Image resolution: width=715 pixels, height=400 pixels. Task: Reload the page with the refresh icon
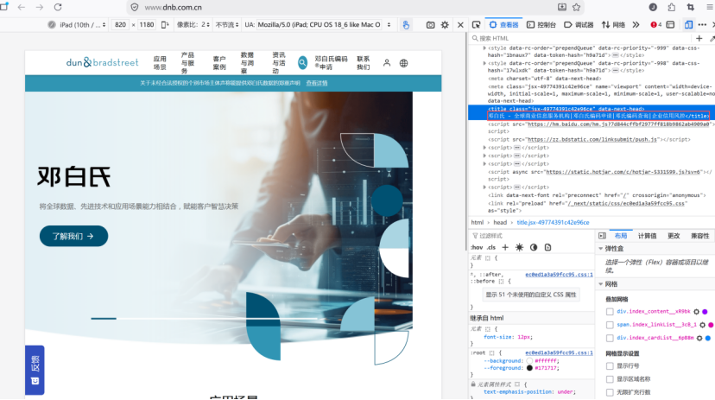(x=58, y=7)
